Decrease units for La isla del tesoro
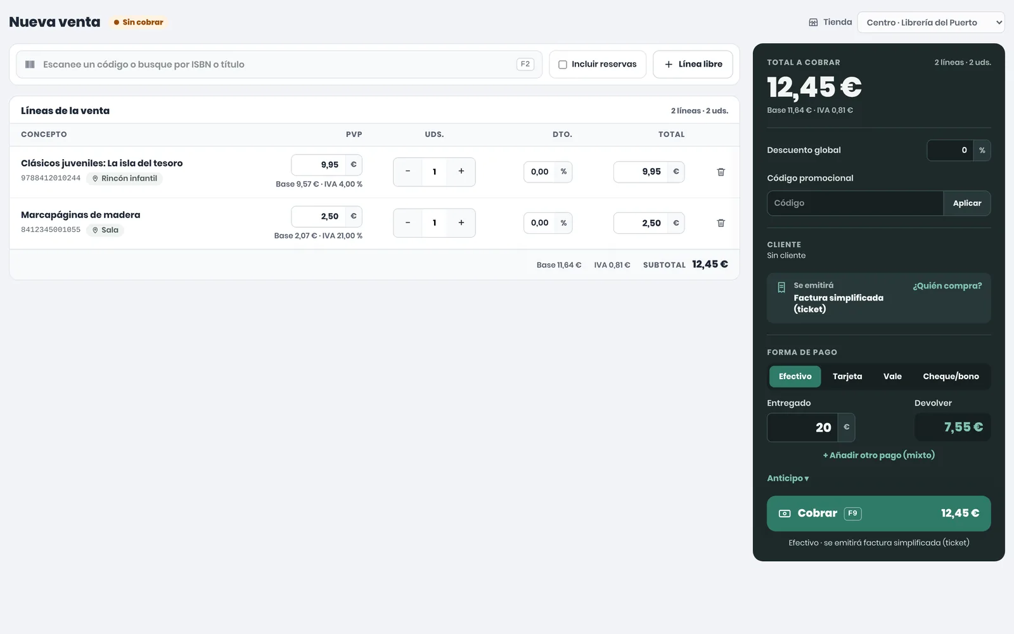The image size is (1014, 634). (x=408, y=172)
